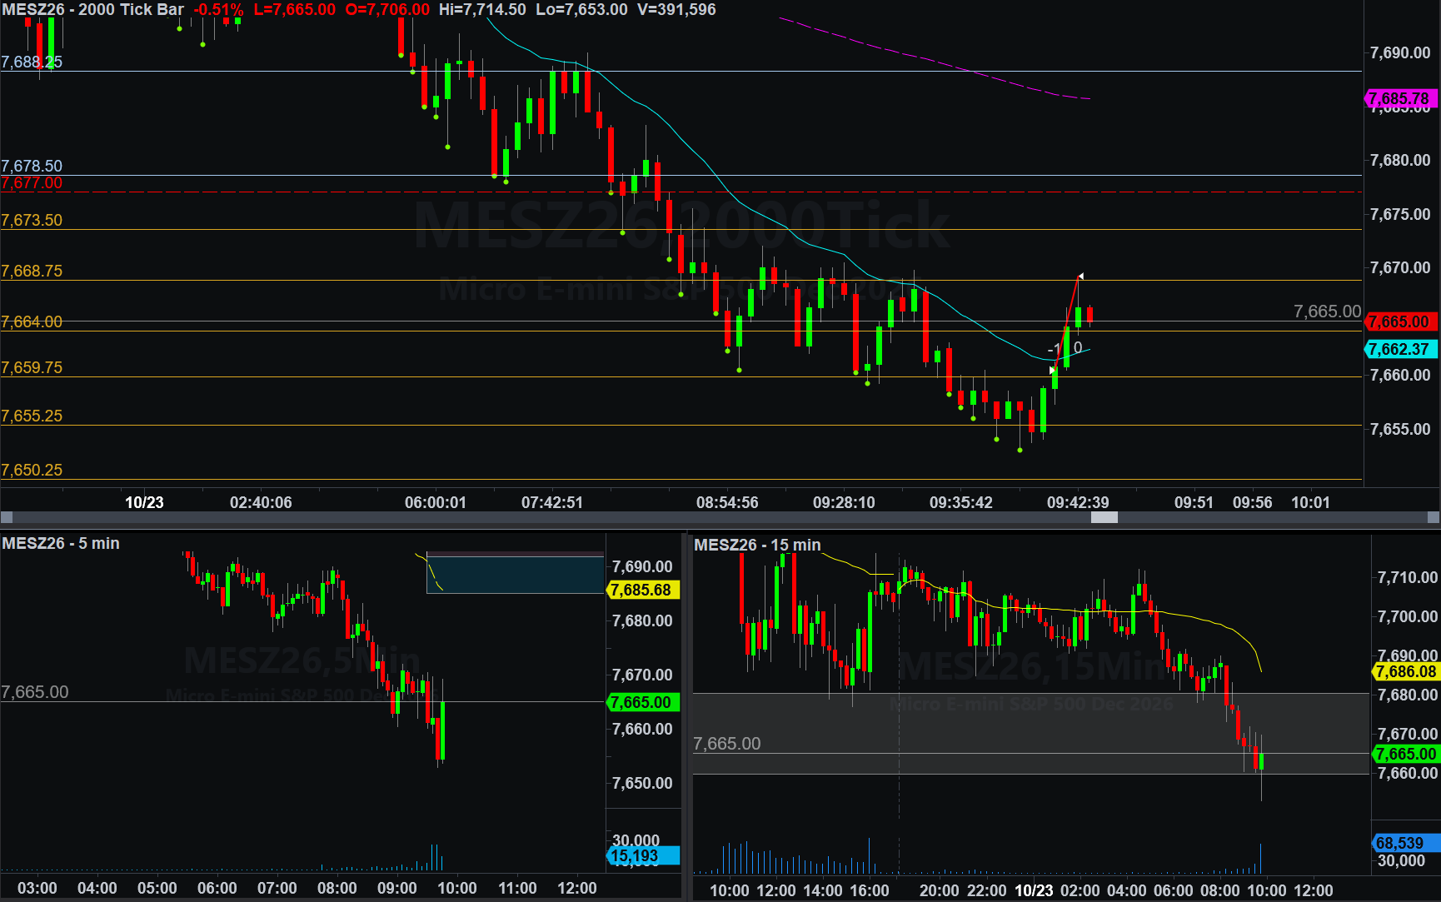Viewport: 1441px width, 902px height.
Task: Click the red 7,677.00 level label
Action: click(x=32, y=182)
